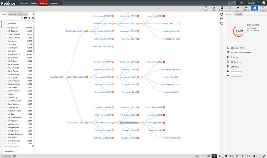The height and width of the screenshot is (158, 267).
Task: Collapse the 2016-07-14 (1,192,730) node
Action: pyautogui.click(x=87, y=31)
